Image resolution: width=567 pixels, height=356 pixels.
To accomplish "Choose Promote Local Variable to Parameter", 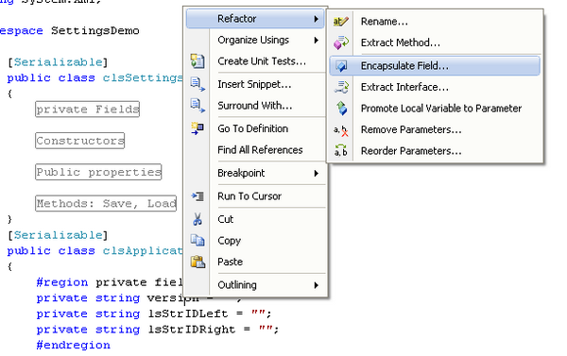I will 435,109.
